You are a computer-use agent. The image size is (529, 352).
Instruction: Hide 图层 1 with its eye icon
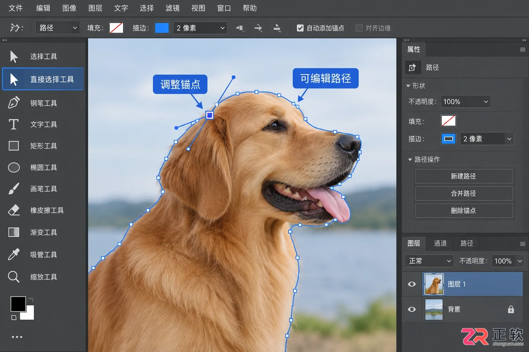(x=412, y=284)
